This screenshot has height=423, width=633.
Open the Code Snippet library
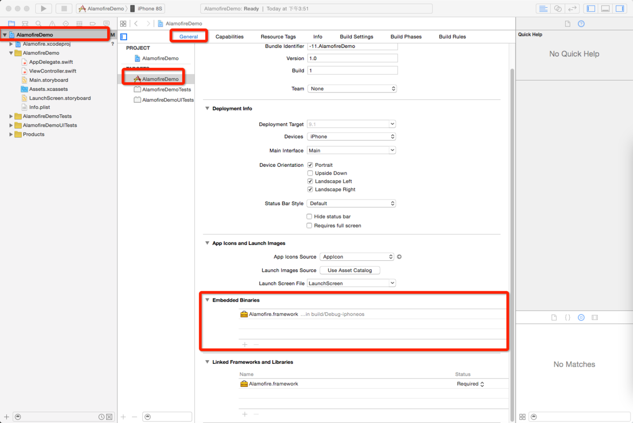click(568, 317)
